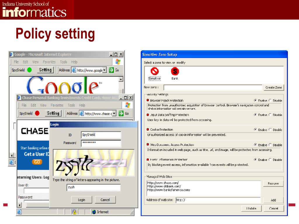Click Windows flag logo in Google window
This screenshot has width=299, height=224.
coord(118,62)
